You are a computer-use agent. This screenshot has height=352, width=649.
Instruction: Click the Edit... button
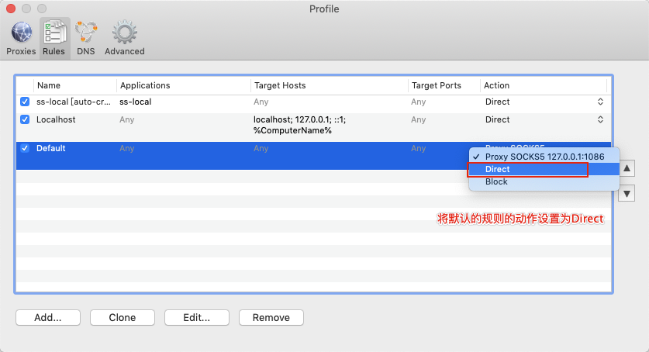click(197, 317)
